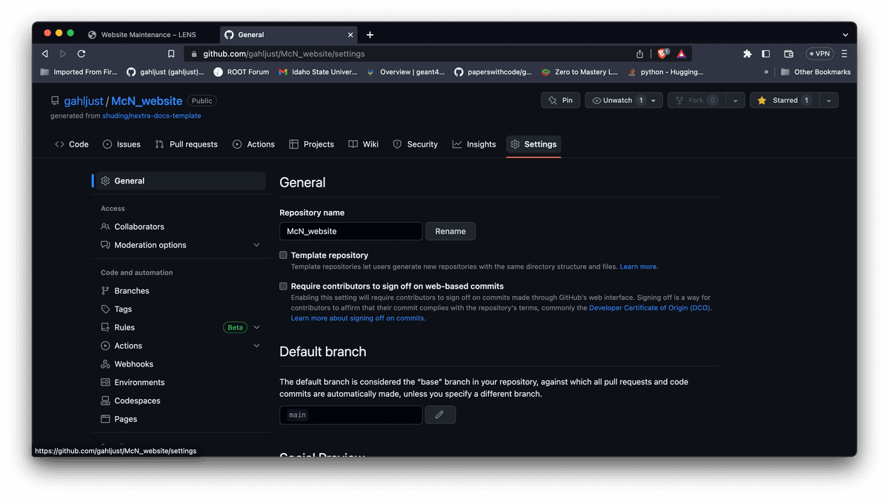This screenshot has height=499, width=889.
Task: Close the General tab
Action: [x=351, y=35]
